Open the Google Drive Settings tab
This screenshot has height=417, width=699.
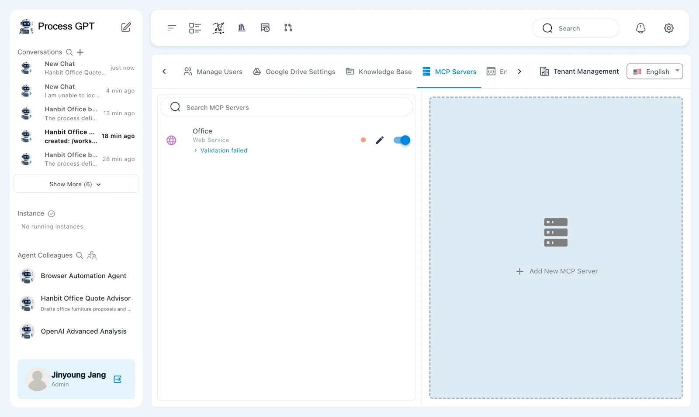click(294, 72)
